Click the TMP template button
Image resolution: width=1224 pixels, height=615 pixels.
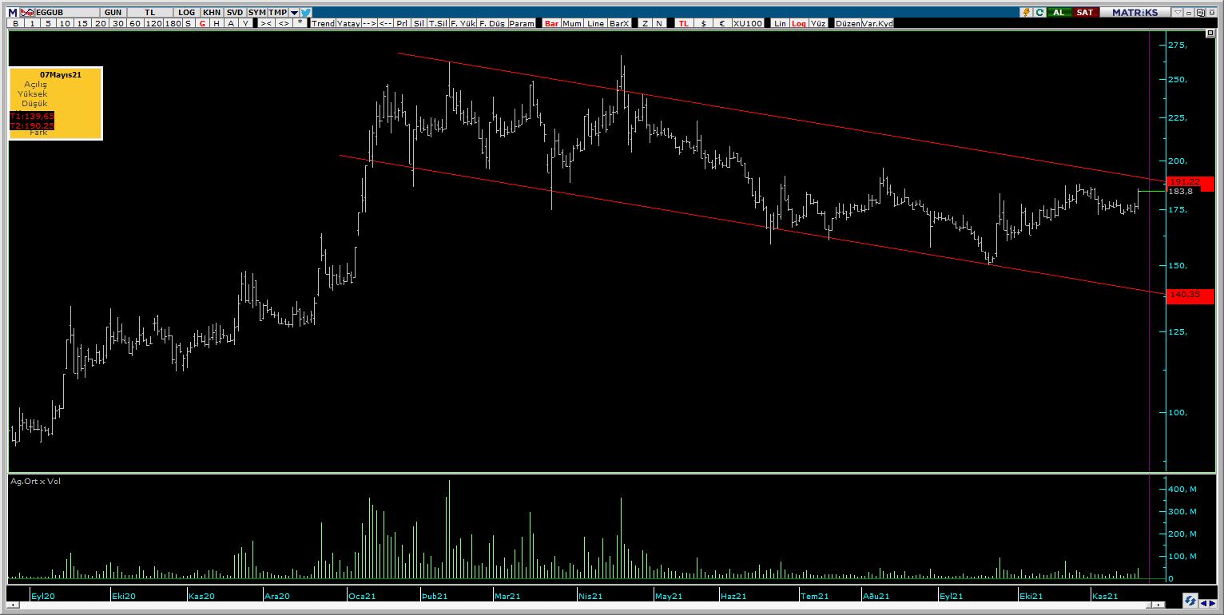point(277,13)
